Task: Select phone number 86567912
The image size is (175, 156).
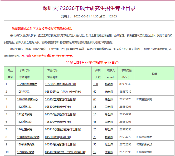Action: pos(125,92)
